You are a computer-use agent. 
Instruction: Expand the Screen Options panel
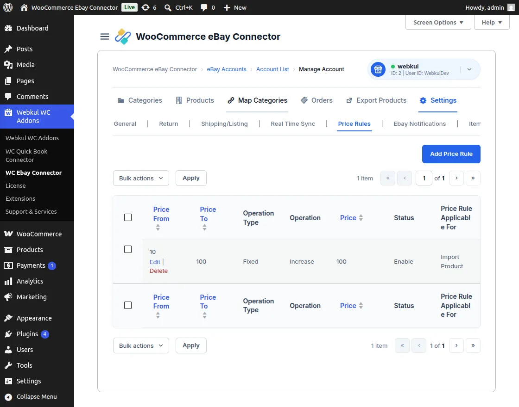(438, 23)
